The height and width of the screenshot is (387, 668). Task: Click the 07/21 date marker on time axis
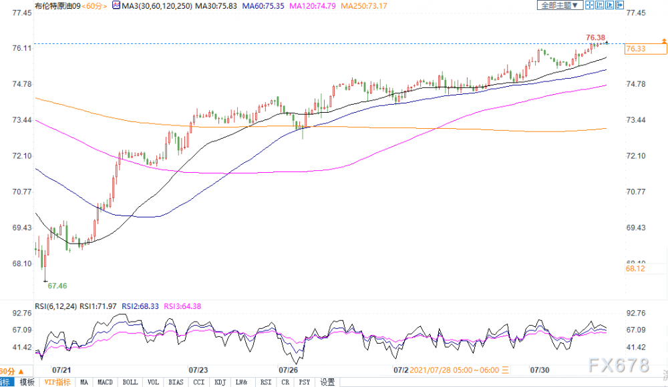(61, 370)
